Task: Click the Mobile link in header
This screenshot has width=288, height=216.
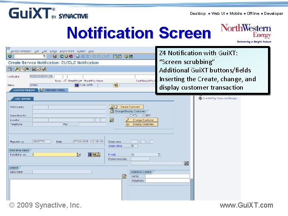Action: [x=236, y=14]
